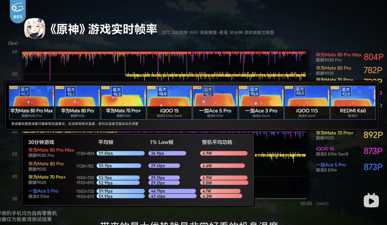Screen dimensions: 387x225
Task: Click the 47.4fps 1% Low bar
Action: click(173, 196)
